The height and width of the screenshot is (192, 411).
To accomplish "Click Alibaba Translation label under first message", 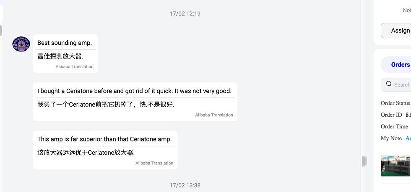I will coord(75,67).
